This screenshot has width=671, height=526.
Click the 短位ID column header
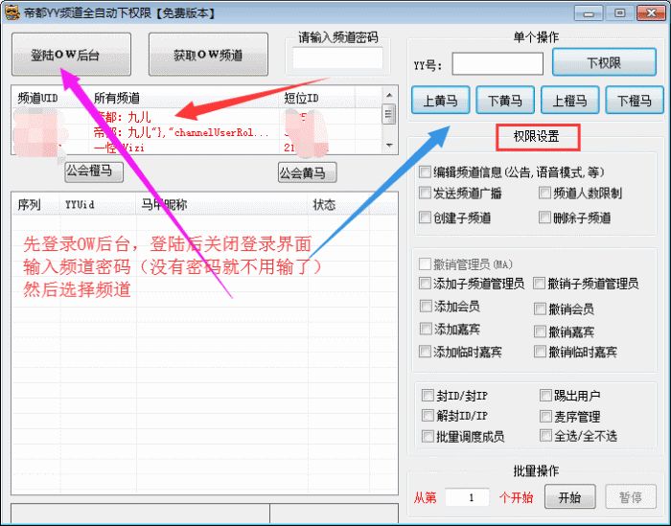316,98
